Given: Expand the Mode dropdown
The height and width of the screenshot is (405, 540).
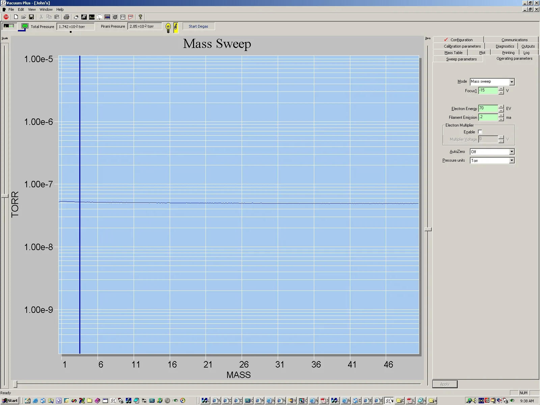Looking at the screenshot, I should pyautogui.click(x=512, y=82).
